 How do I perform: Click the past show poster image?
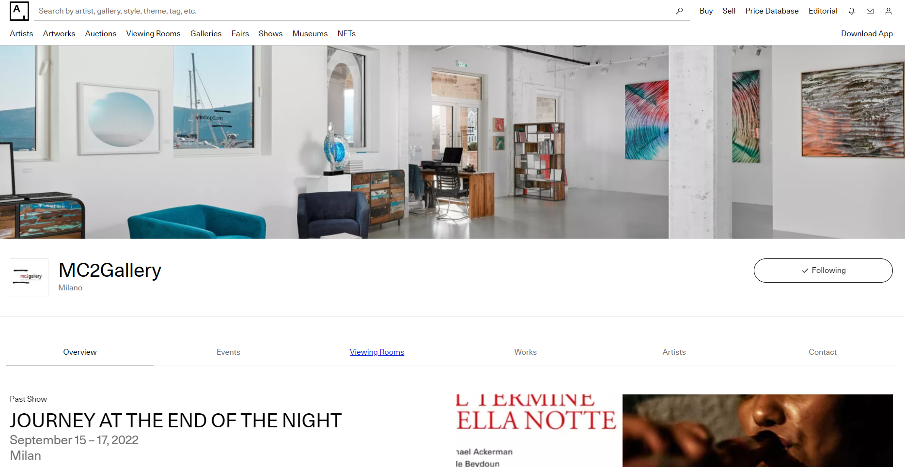674,430
